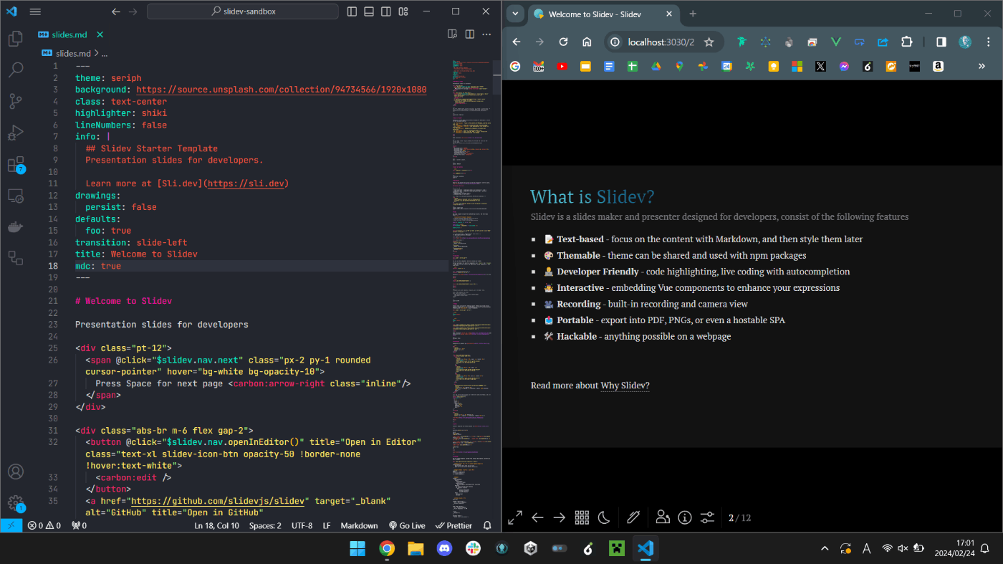
Task: Start Go Live server from status bar
Action: click(407, 525)
